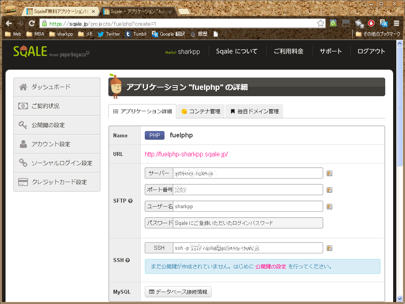Open the sharkpp bookmarks folder

[x=61, y=34]
